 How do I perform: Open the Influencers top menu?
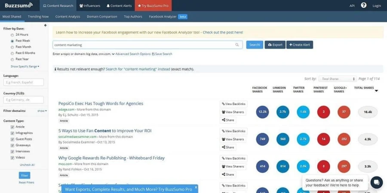(90, 6)
